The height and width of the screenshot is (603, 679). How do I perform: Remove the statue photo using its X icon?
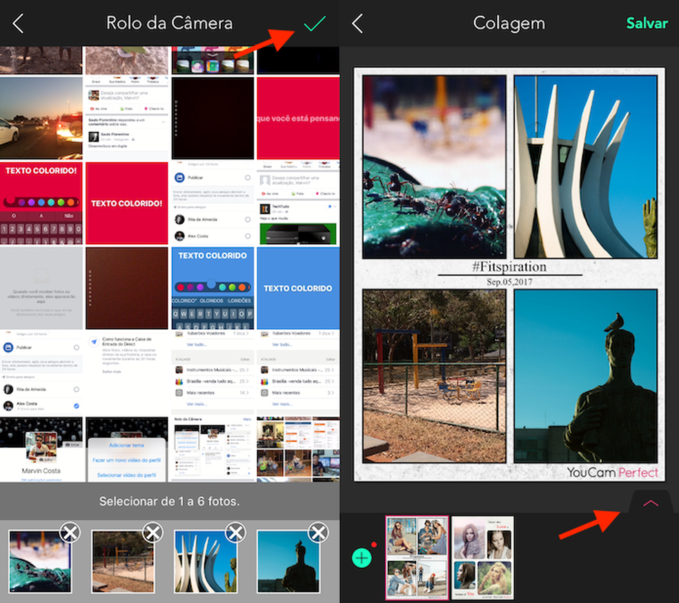(319, 533)
